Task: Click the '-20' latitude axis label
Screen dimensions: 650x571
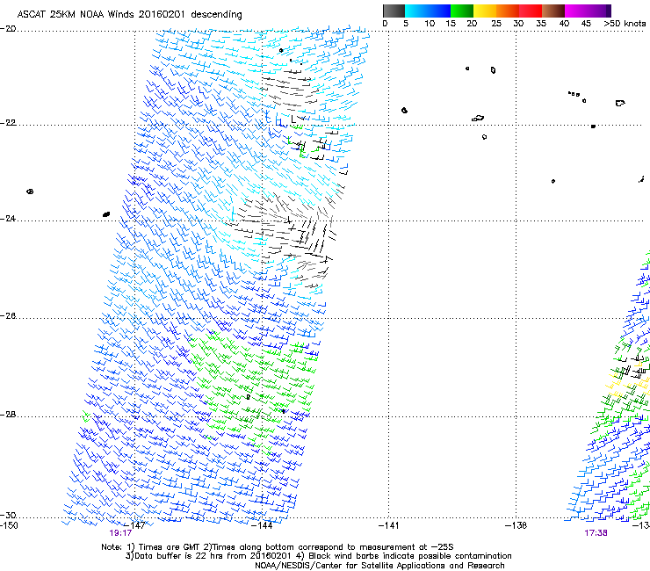Action: [x=8, y=29]
